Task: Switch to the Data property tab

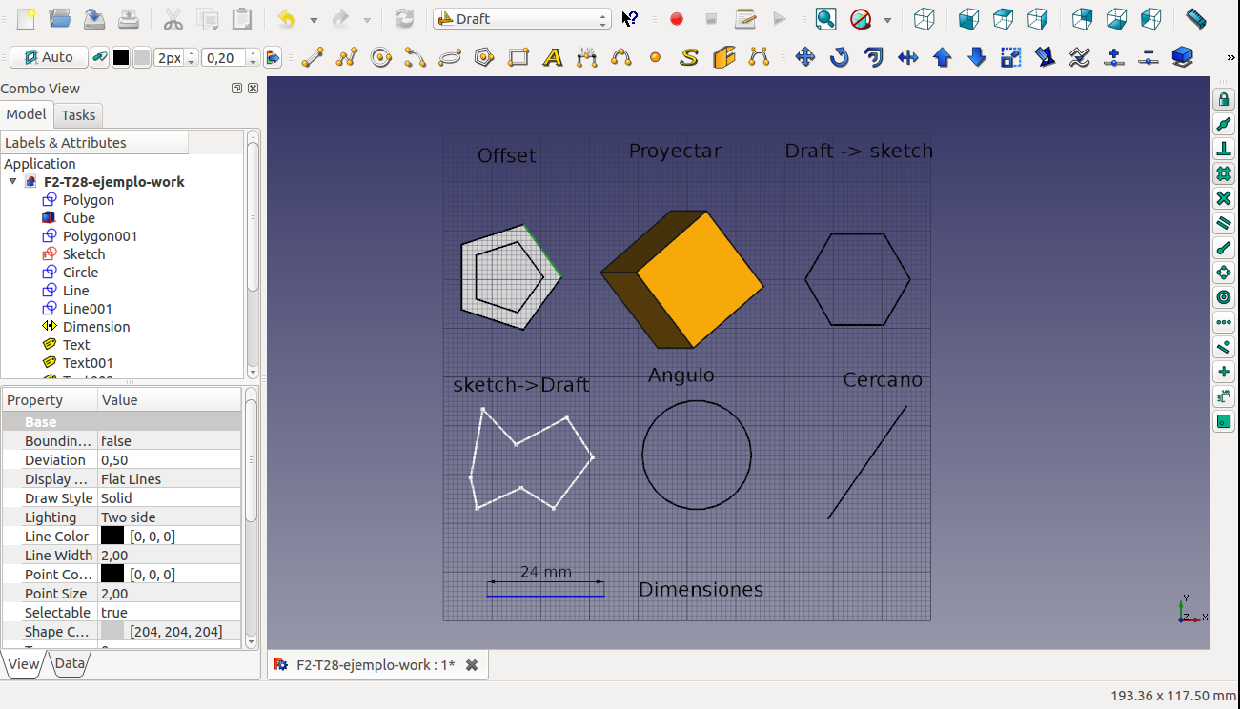Action: [69, 664]
